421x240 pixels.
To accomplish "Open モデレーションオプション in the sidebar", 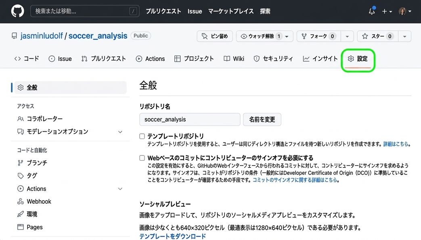I will (57, 132).
